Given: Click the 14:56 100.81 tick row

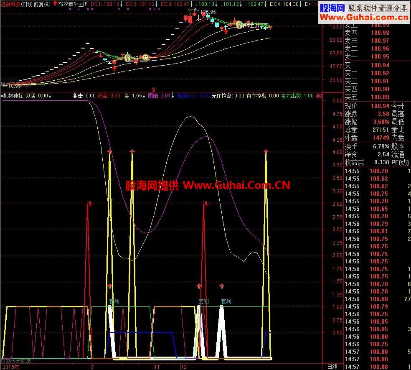Looking at the screenshot, I should [378, 232].
